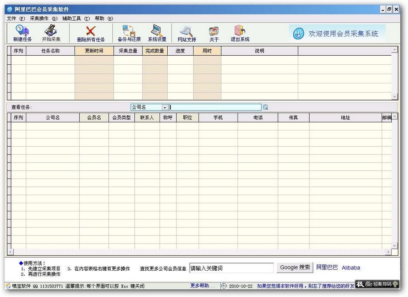Click the 联系人 column header
This screenshot has height=297, width=408.
147,117
